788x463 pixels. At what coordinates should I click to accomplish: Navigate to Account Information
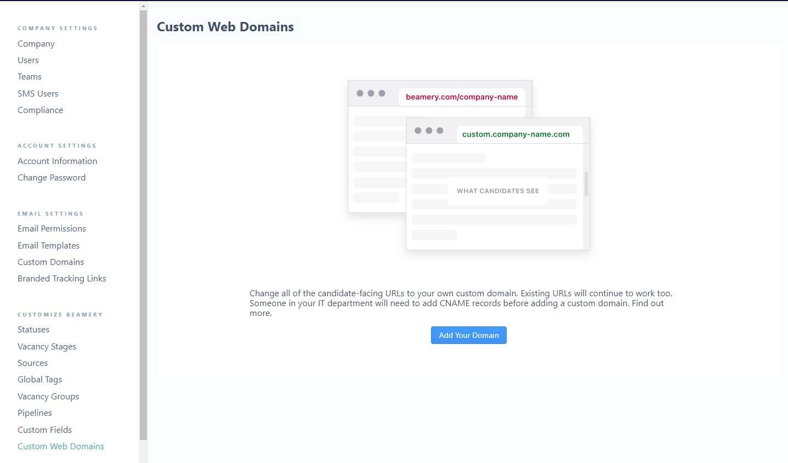coord(57,161)
